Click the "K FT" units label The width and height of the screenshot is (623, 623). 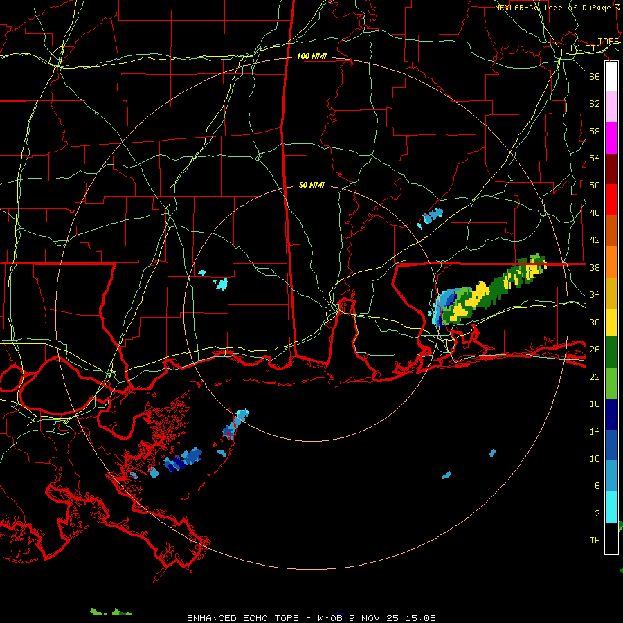586,48
